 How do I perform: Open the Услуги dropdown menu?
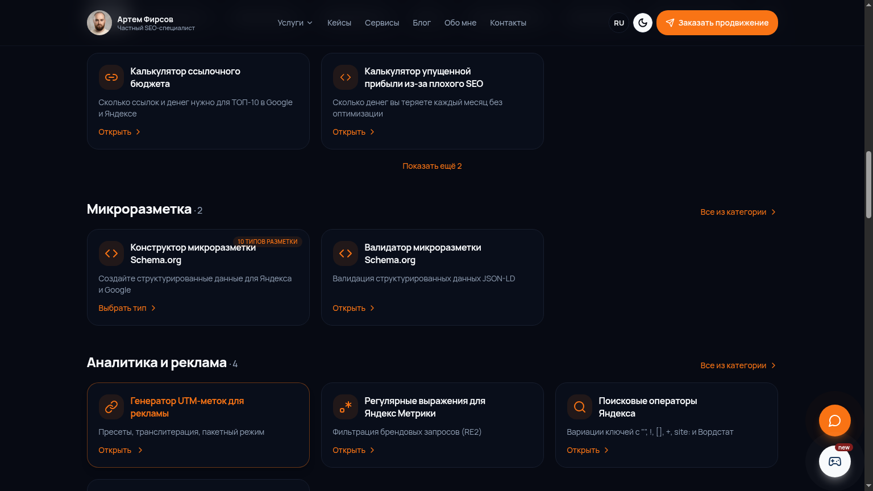(x=295, y=23)
